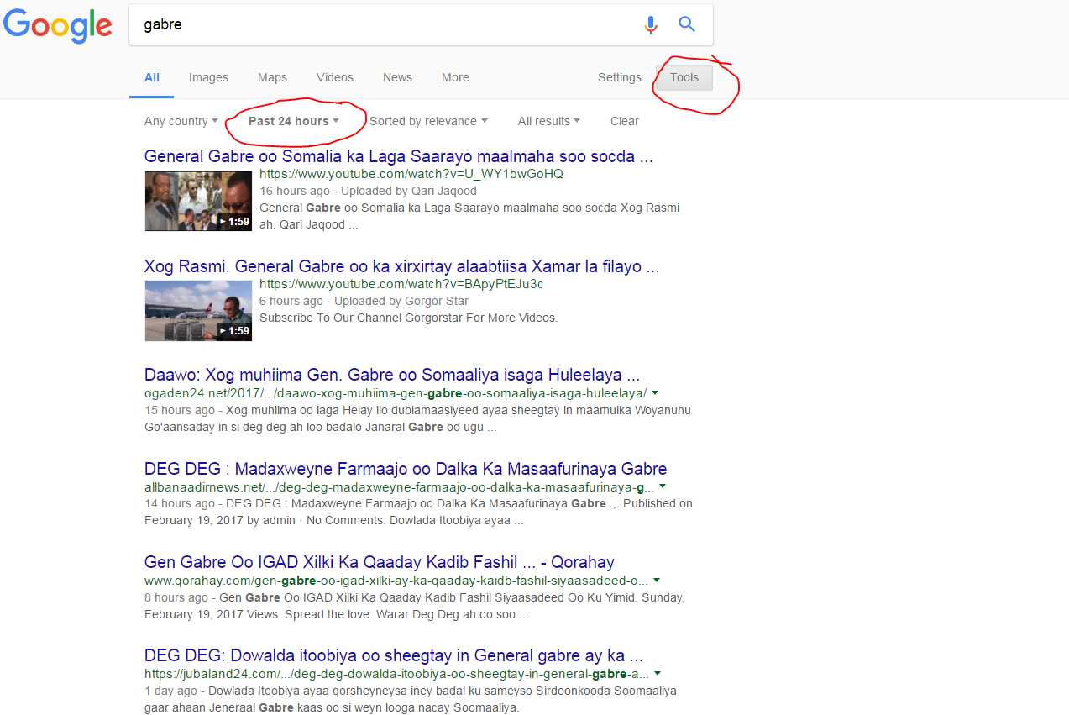The height and width of the screenshot is (715, 1069).
Task: Click the Google logo
Action: point(58,25)
